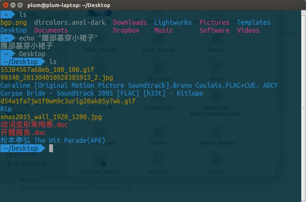
Task: Click the 'Dropbox' directory entry
Action: click(126, 30)
